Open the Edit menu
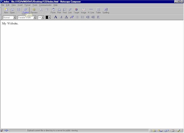Image resolution: width=184 pixels, height=133 pixels. pyautogui.click(x=8, y=5)
